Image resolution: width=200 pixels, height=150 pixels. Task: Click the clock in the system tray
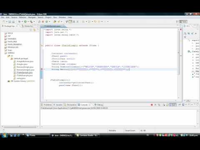pyautogui.click(x=193, y=135)
